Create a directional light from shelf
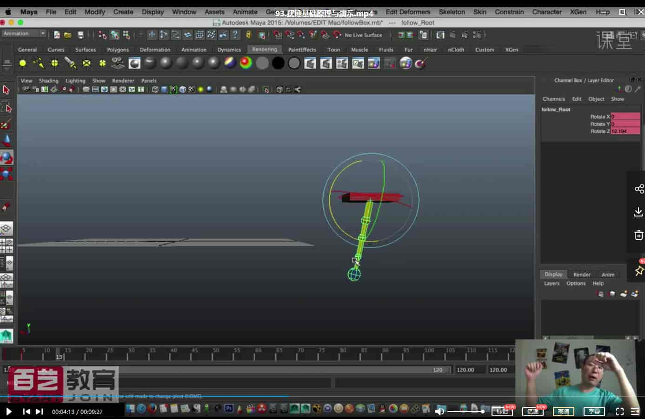The height and width of the screenshot is (419, 645). click(39, 63)
